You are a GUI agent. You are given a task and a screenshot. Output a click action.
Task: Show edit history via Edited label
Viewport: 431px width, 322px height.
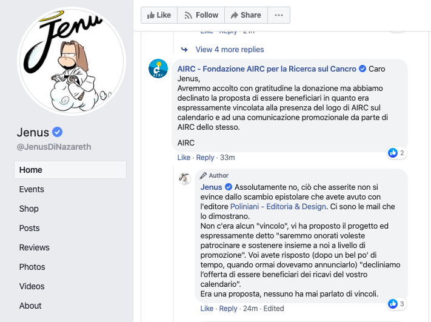(x=273, y=309)
